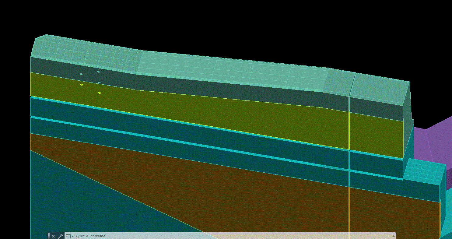Image resolution: width=452 pixels, height=239 pixels.
Task: Open the dropdown arrow beside the prompt icon
Action: [72, 236]
